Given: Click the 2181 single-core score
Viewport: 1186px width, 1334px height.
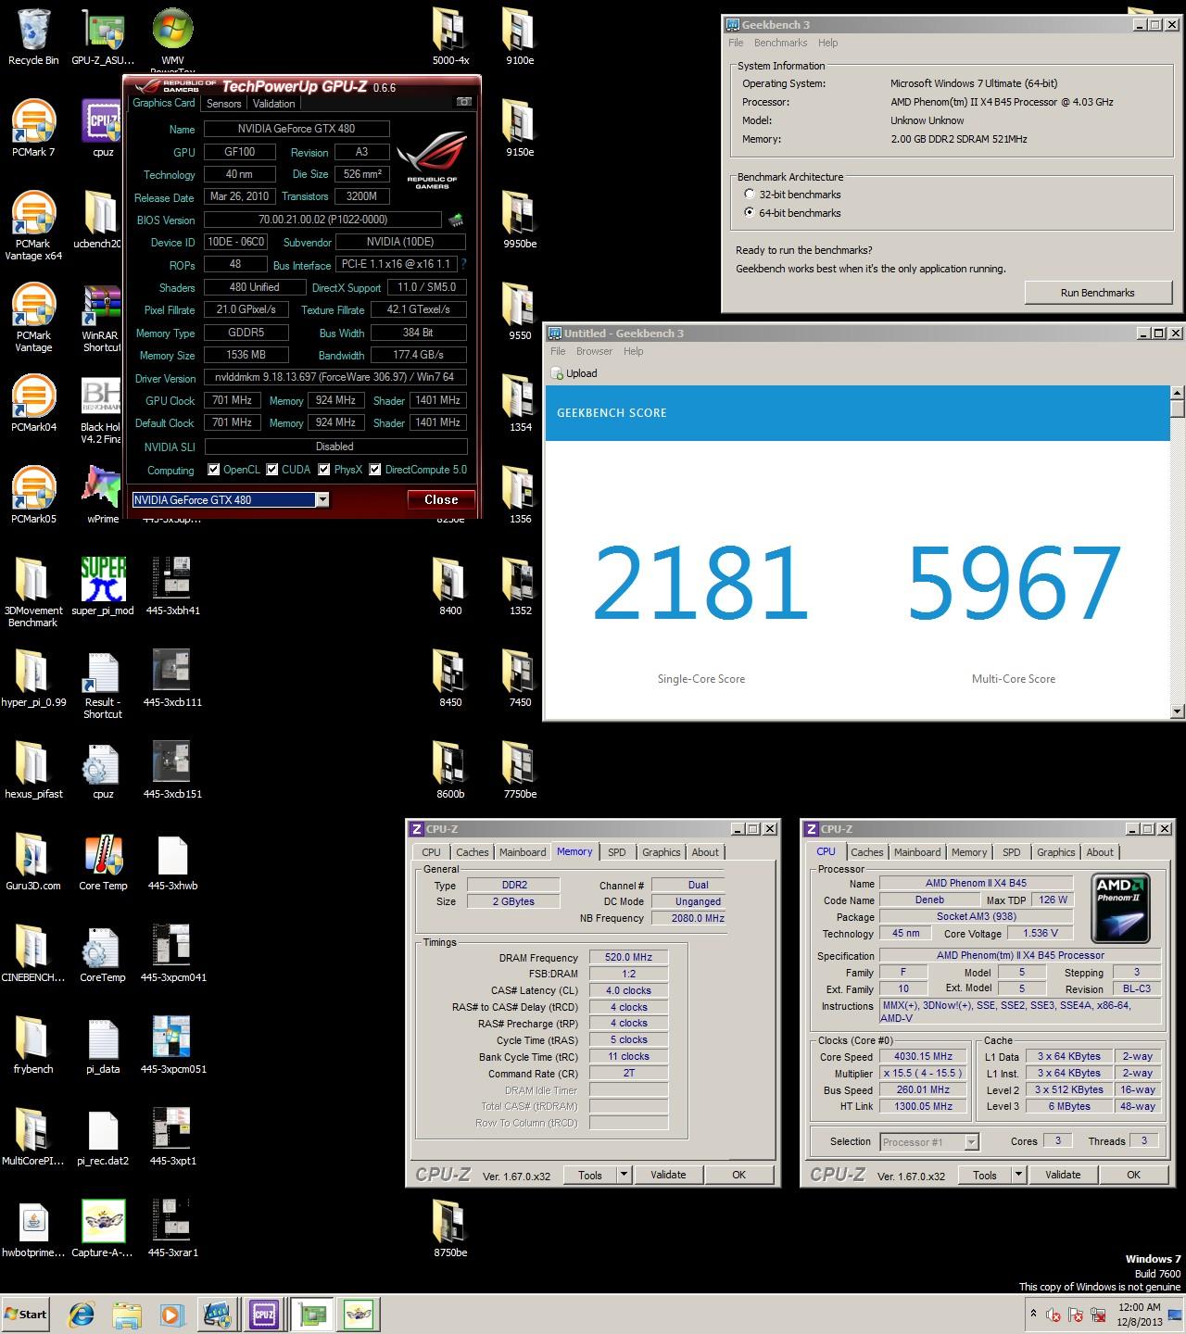Looking at the screenshot, I should [x=700, y=582].
